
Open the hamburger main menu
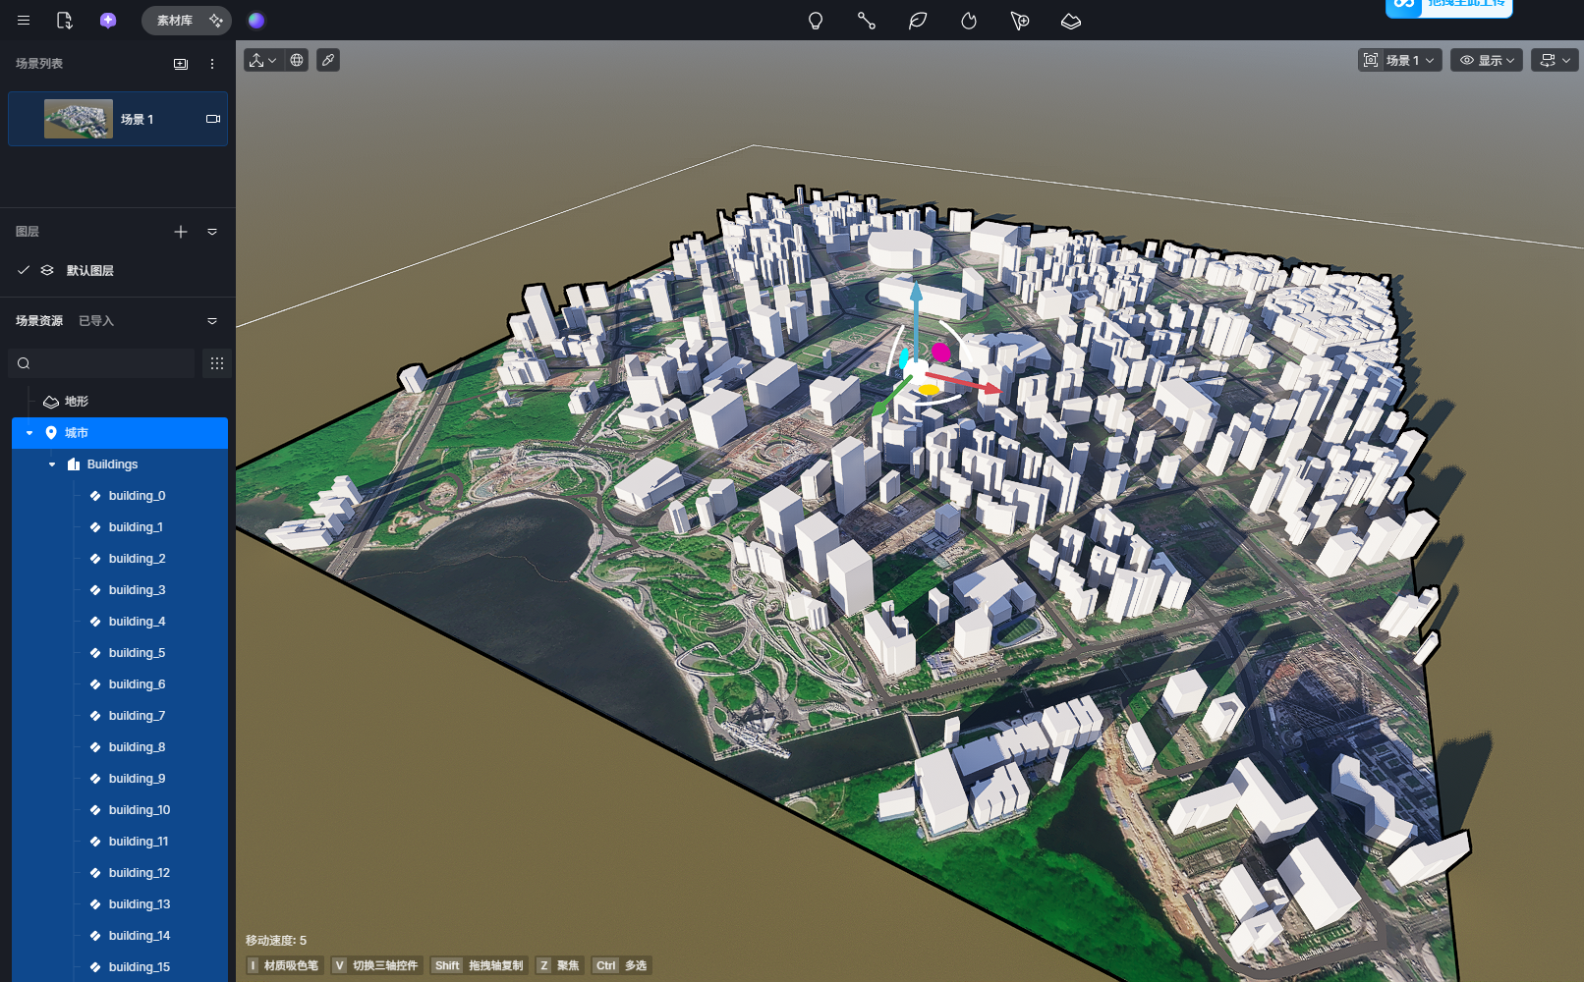(x=24, y=21)
